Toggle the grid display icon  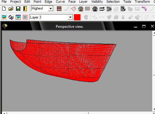point(88,9)
